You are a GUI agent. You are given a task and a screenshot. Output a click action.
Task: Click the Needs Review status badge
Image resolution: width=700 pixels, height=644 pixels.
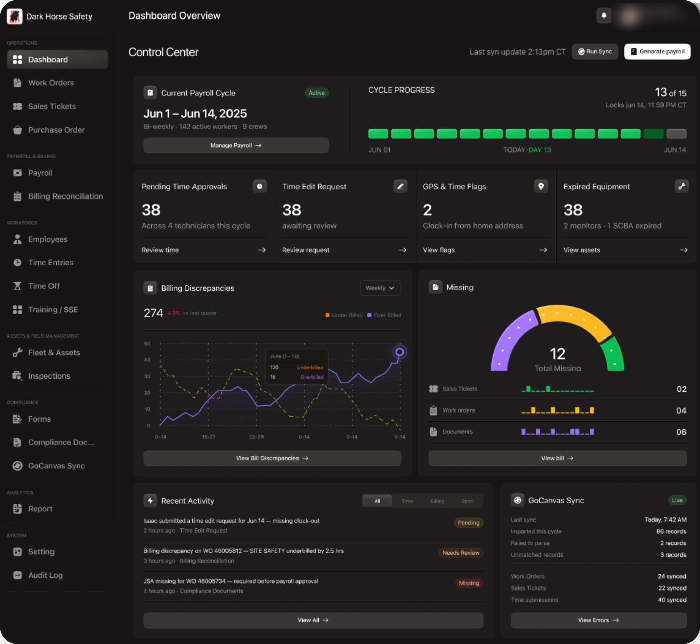(460, 553)
